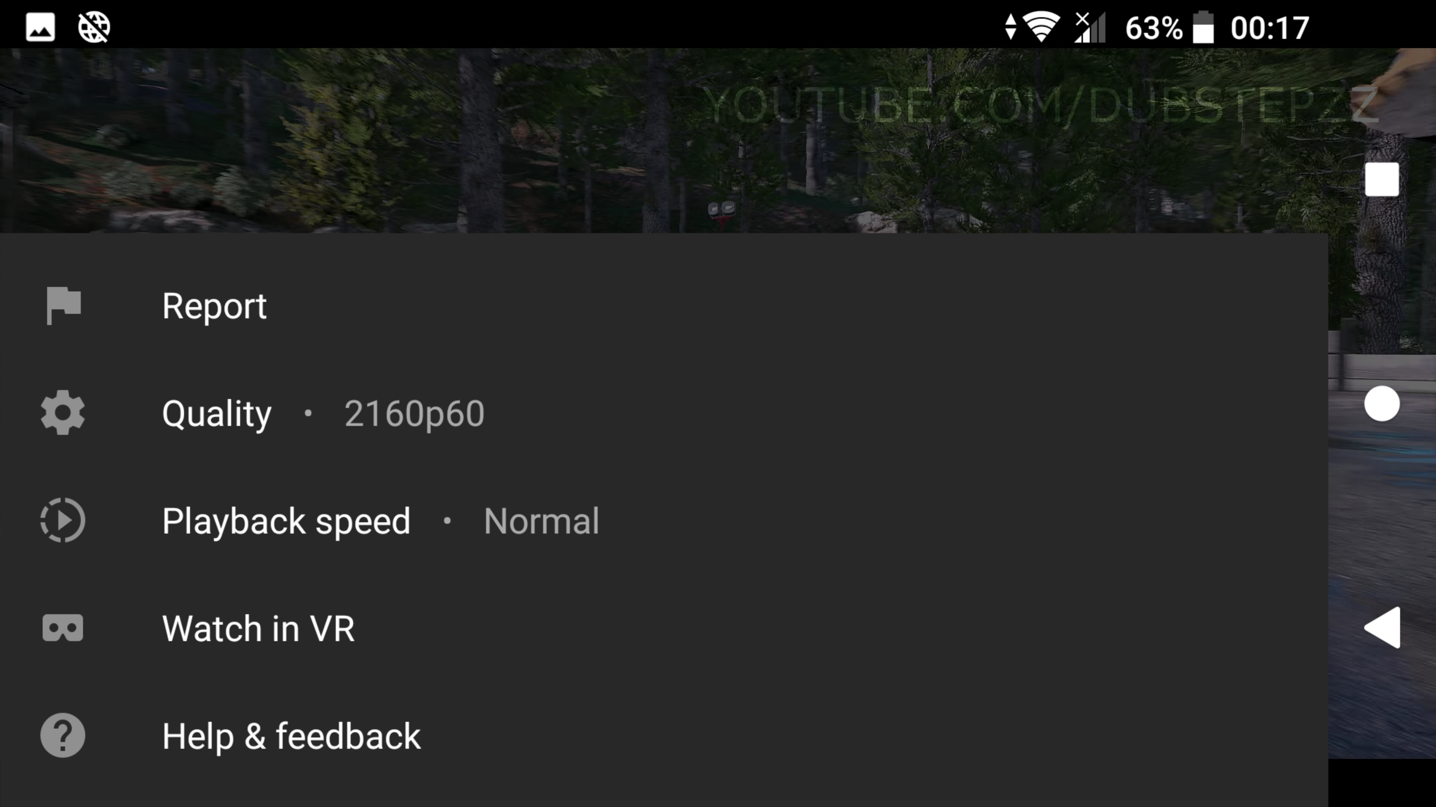1436x807 pixels.
Task: Click the Playback speed dial icon
Action: point(63,520)
